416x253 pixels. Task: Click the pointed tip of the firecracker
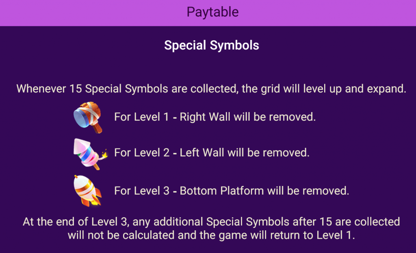(x=80, y=145)
